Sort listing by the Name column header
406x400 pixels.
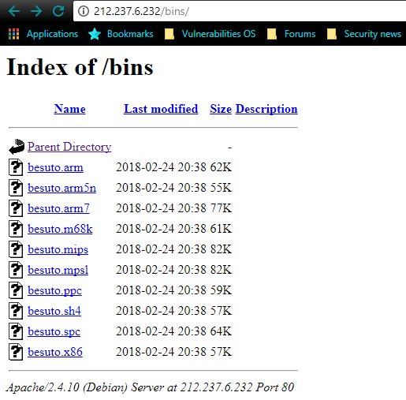point(69,109)
